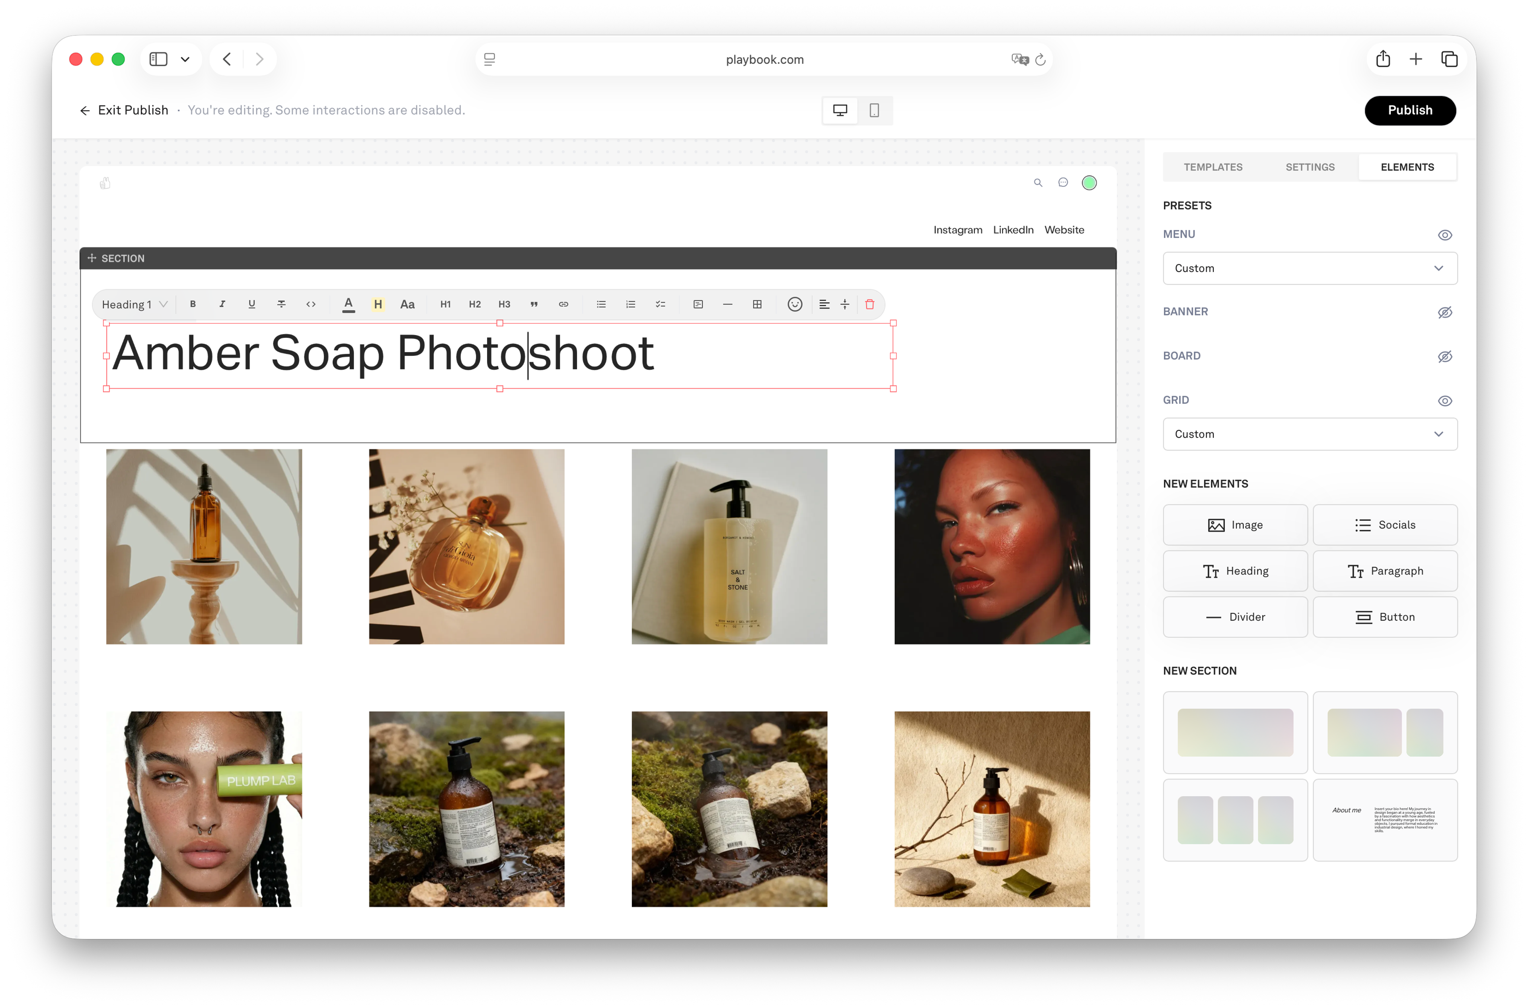Open Safari share menu

[1383, 59]
